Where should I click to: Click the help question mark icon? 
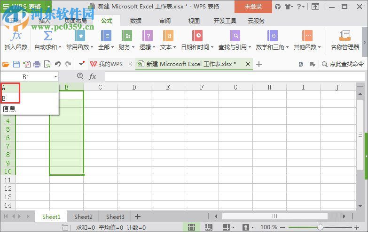tap(299, 7)
